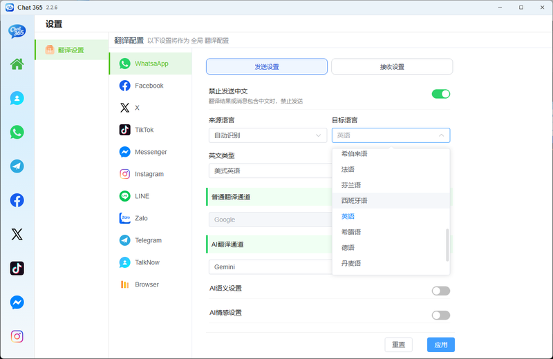Open the TalkNow icon in left sidebar

click(17, 98)
